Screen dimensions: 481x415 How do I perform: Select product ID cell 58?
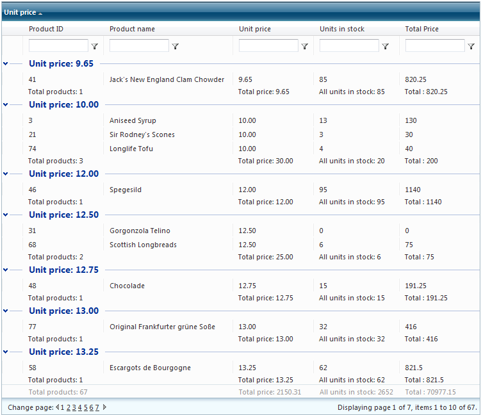(x=32, y=368)
